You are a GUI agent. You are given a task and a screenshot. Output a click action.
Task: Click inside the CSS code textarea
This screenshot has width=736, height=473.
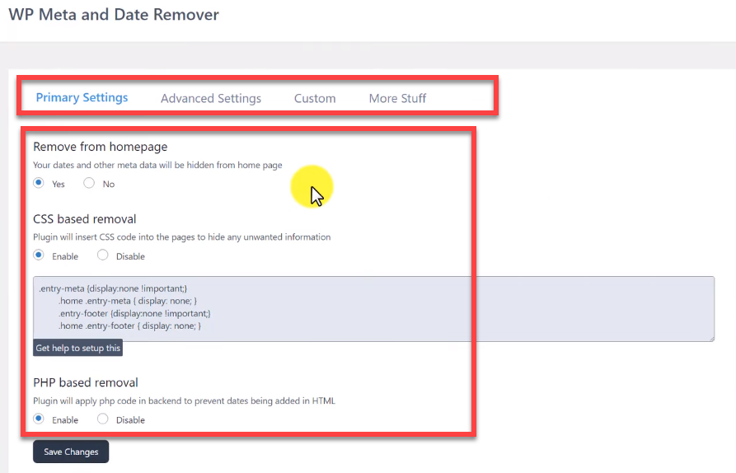[x=373, y=309]
